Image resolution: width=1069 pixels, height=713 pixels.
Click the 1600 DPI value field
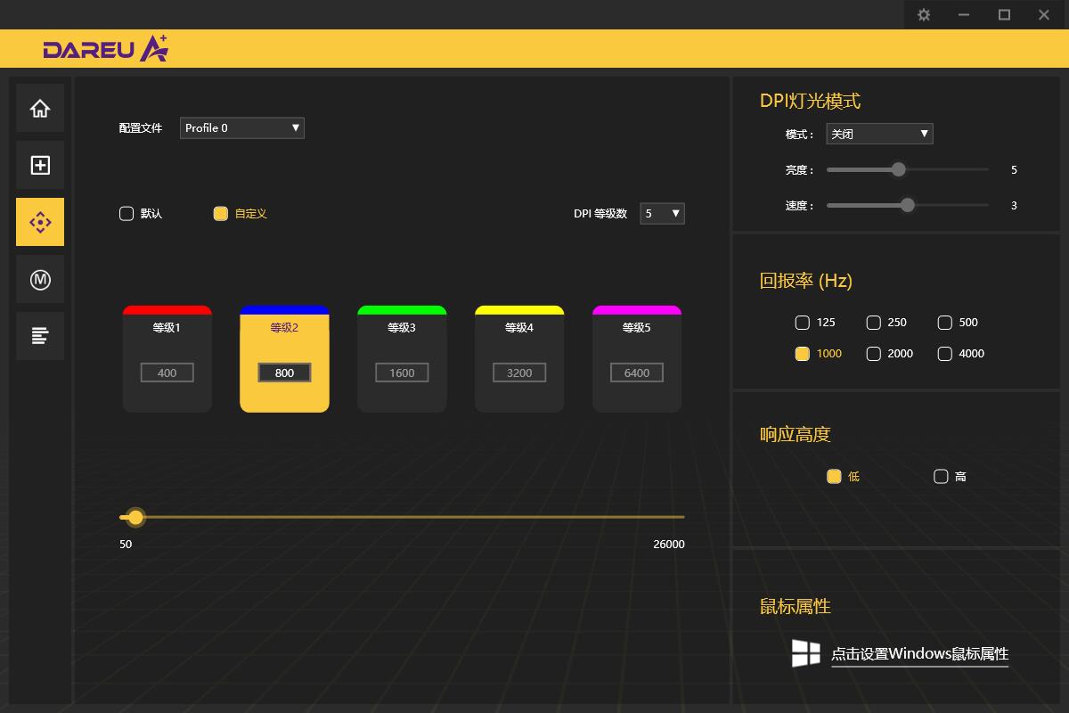[x=402, y=373]
